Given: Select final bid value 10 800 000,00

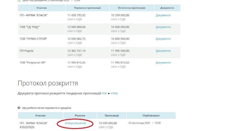Looking at the screenshot, I should coord(120,39).
